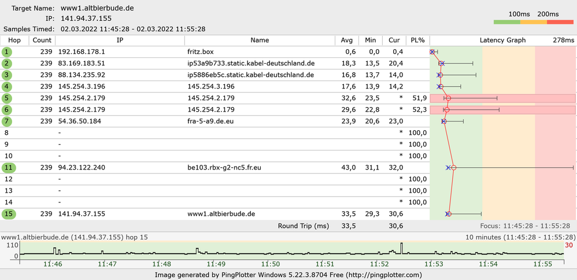The width and height of the screenshot is (577, 280).
Task: Click the Focus time range label
Action: [x=525, y=226]
